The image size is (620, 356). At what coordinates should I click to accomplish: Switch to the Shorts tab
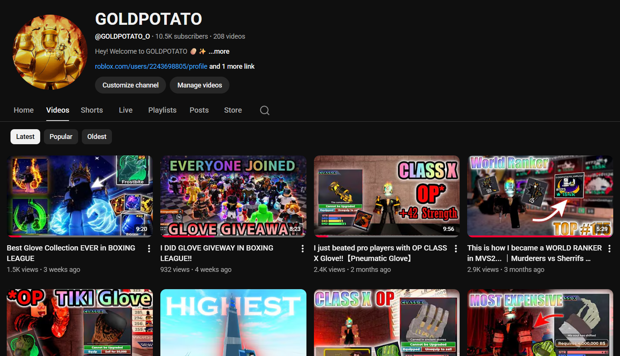tap(92, 110)
